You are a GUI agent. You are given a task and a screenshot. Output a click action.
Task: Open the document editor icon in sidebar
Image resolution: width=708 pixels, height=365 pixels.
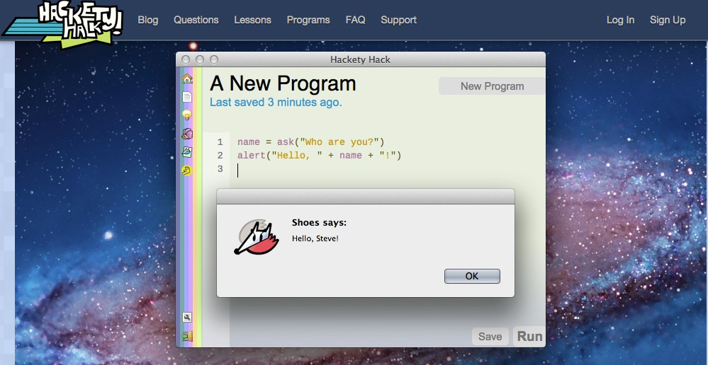187,96
